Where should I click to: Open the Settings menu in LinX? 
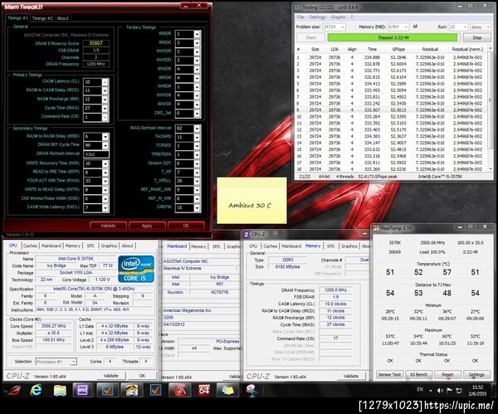coord(317,17)
